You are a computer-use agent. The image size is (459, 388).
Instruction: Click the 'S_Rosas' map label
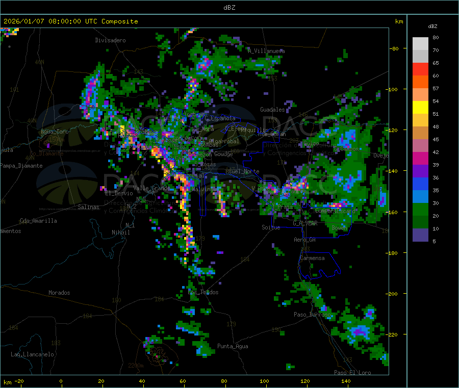pos(205,165)
